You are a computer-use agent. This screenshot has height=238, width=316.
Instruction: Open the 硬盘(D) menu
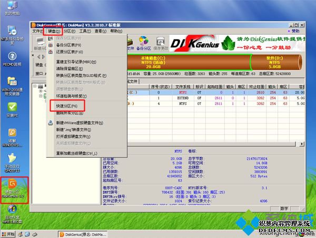point(54,31)
